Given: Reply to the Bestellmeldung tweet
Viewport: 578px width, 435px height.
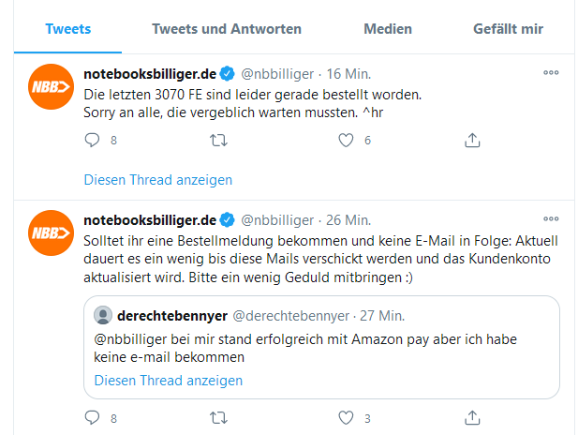Looking at the screenshot, I should point(92,418).
